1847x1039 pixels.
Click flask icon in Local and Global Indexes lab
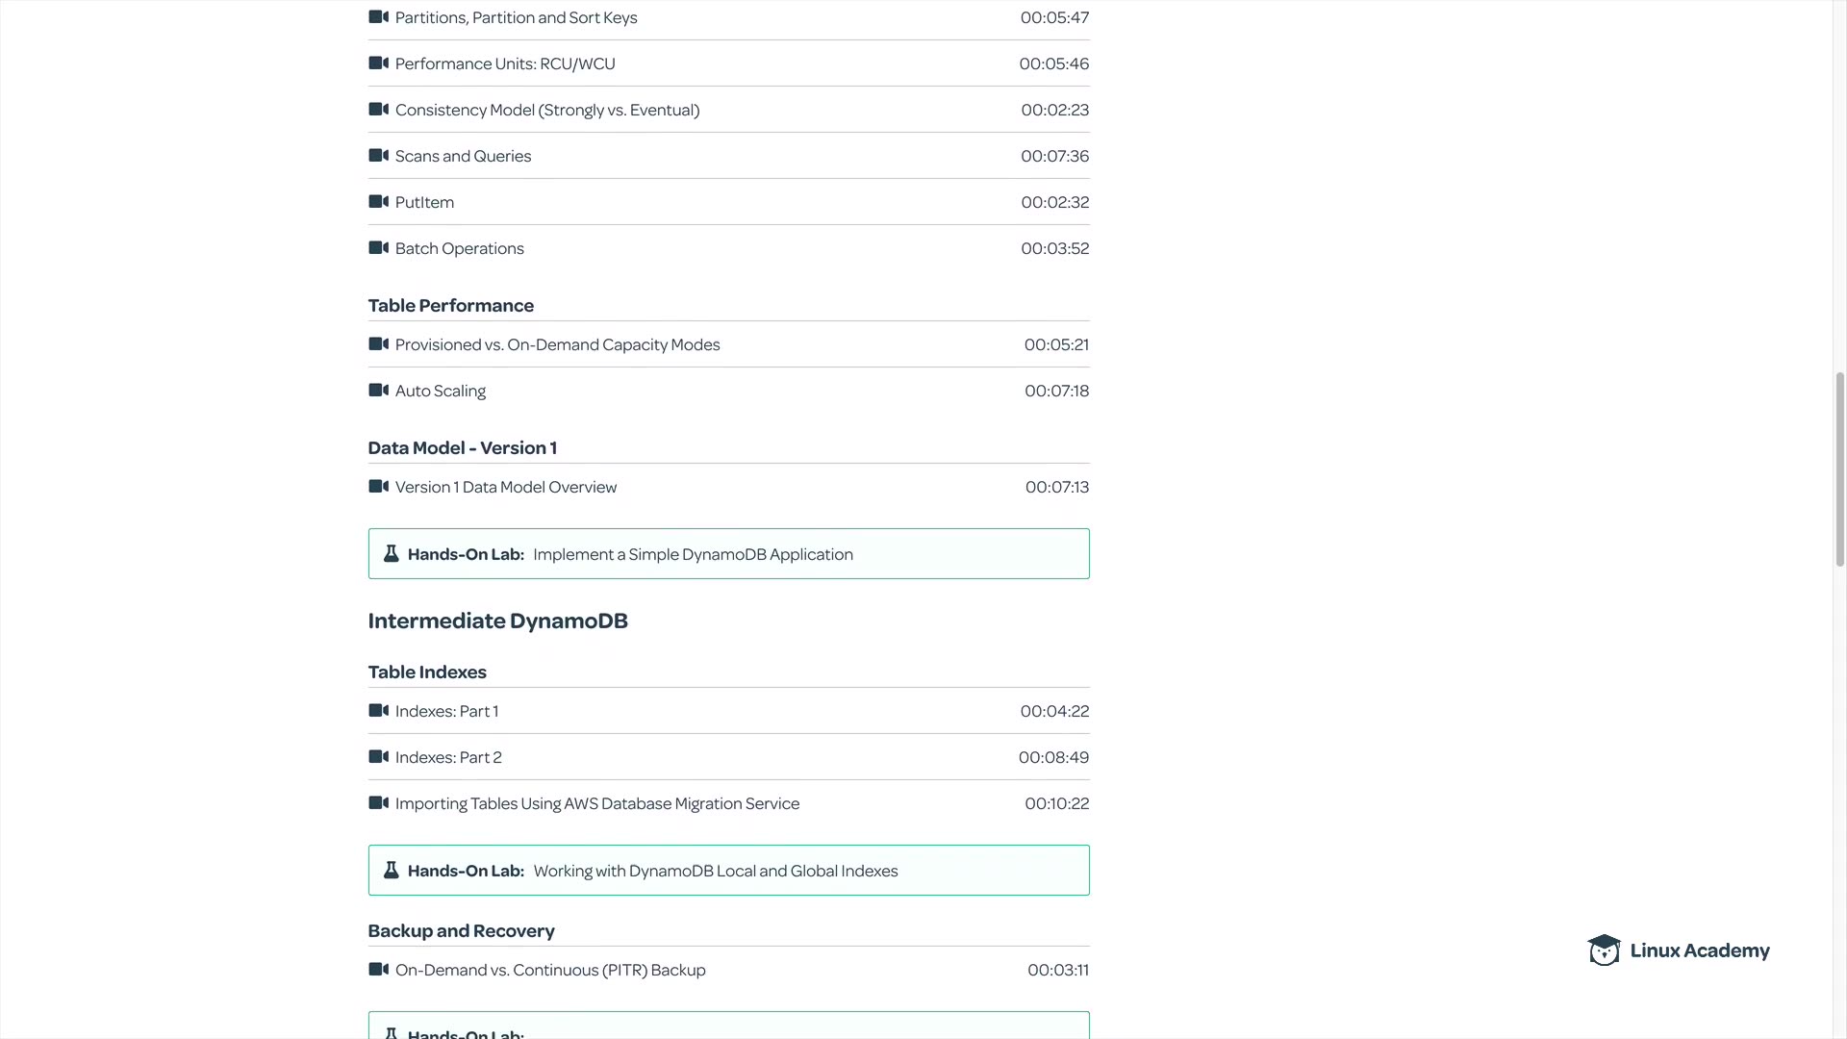click(392, 871)
